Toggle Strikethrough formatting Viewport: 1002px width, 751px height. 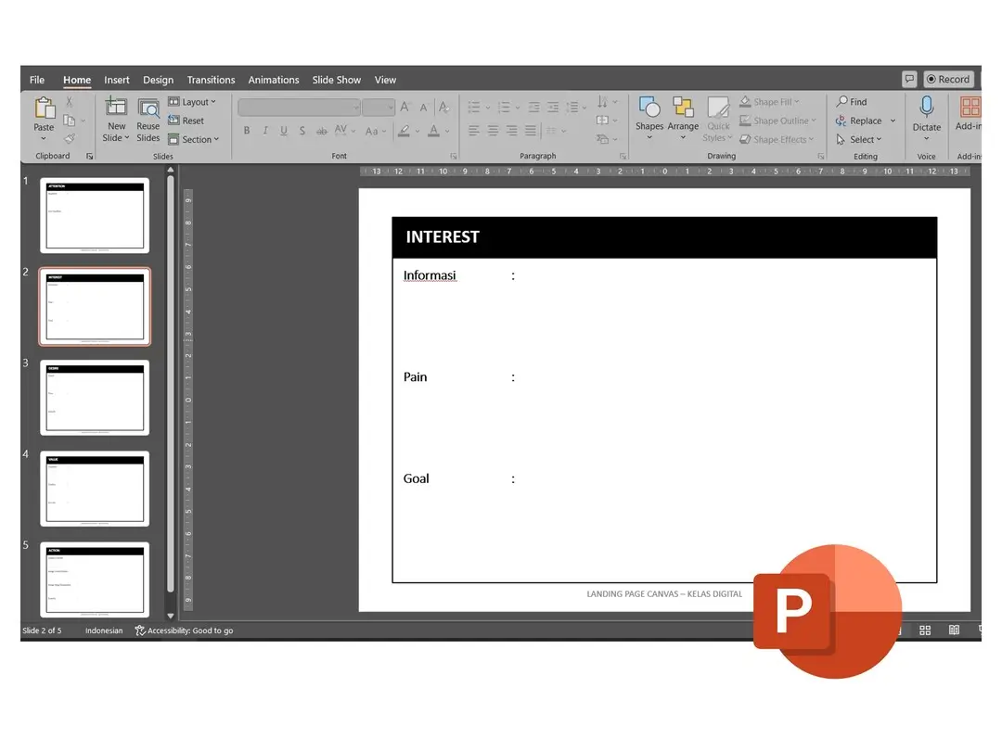tap(321, 131)
